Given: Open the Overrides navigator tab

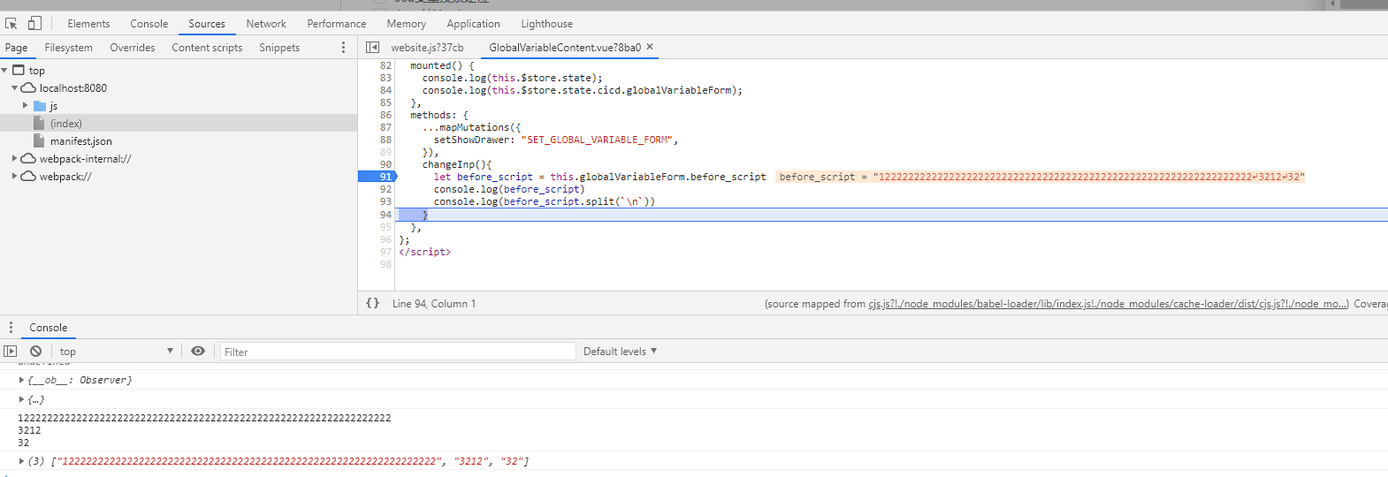Looking at the screenshot, I should pos(132,48).
